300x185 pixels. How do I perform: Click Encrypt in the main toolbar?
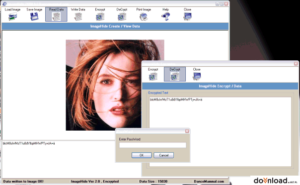100,14
